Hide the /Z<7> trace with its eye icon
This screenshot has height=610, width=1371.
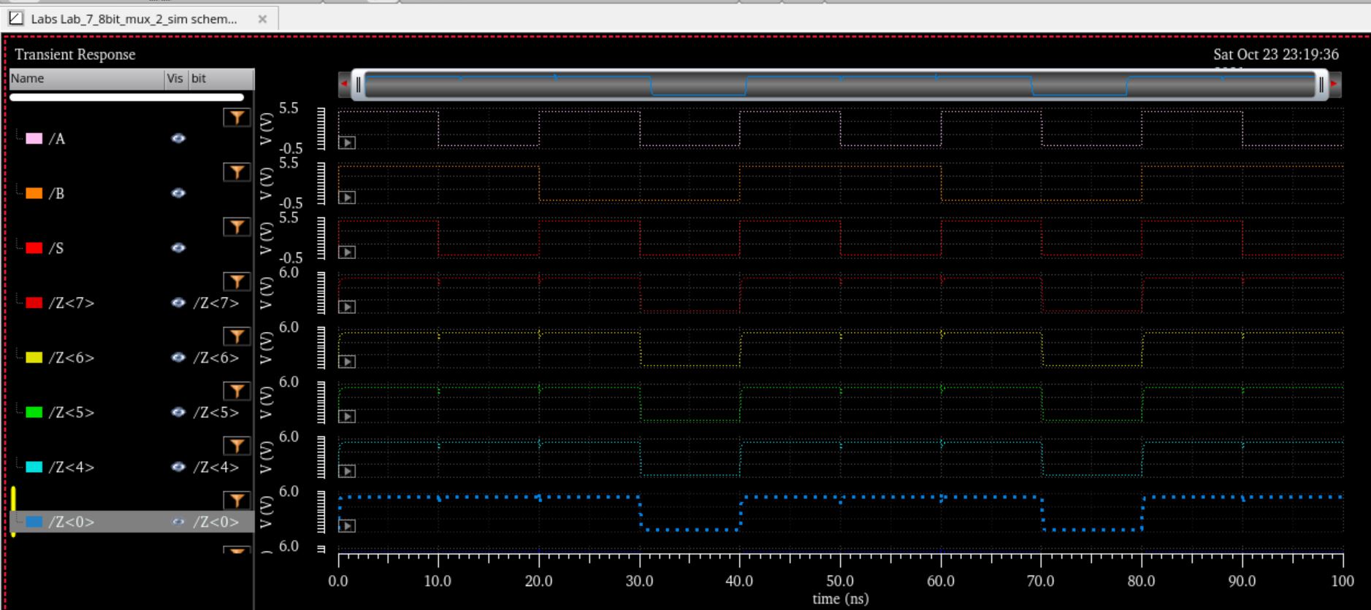tap(178, 303)
